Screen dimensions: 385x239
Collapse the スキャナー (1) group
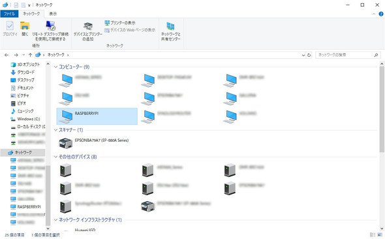point(55,130)
